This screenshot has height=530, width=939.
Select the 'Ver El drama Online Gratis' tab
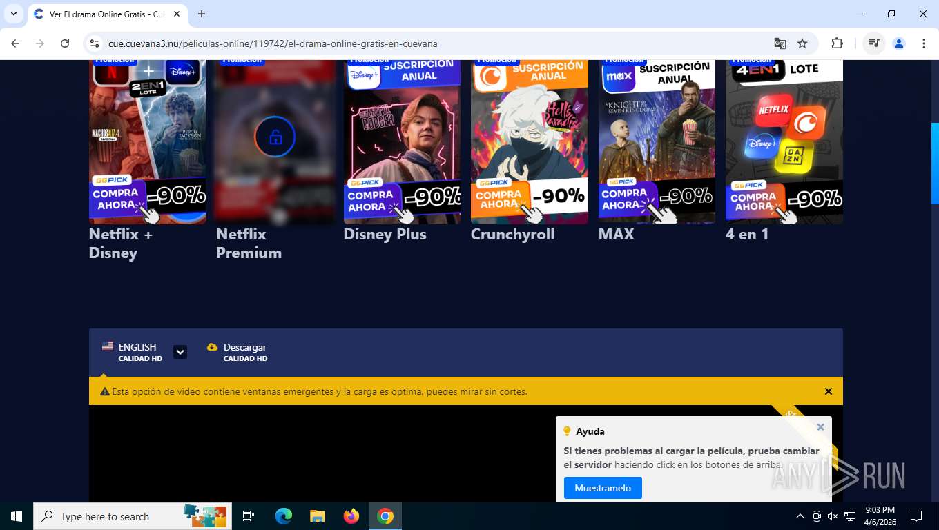pos(107,14)
